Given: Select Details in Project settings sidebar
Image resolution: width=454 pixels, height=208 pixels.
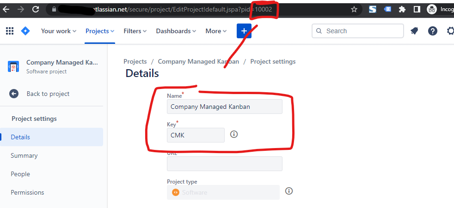Looking at the screenshot, I should pos(51,137).
